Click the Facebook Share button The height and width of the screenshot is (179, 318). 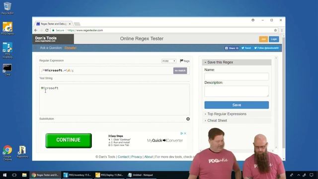[x=232, y=48]
